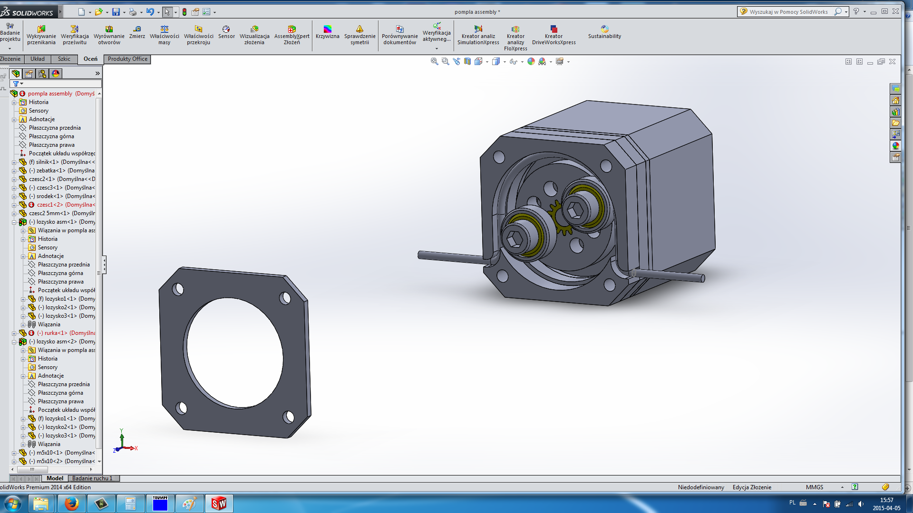
Task: Collapse the lozysko asm<1> subassembly
Action: tap(14, 222)
